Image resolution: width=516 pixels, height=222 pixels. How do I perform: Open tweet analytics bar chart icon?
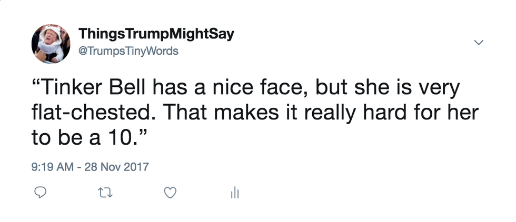point(234,194)
